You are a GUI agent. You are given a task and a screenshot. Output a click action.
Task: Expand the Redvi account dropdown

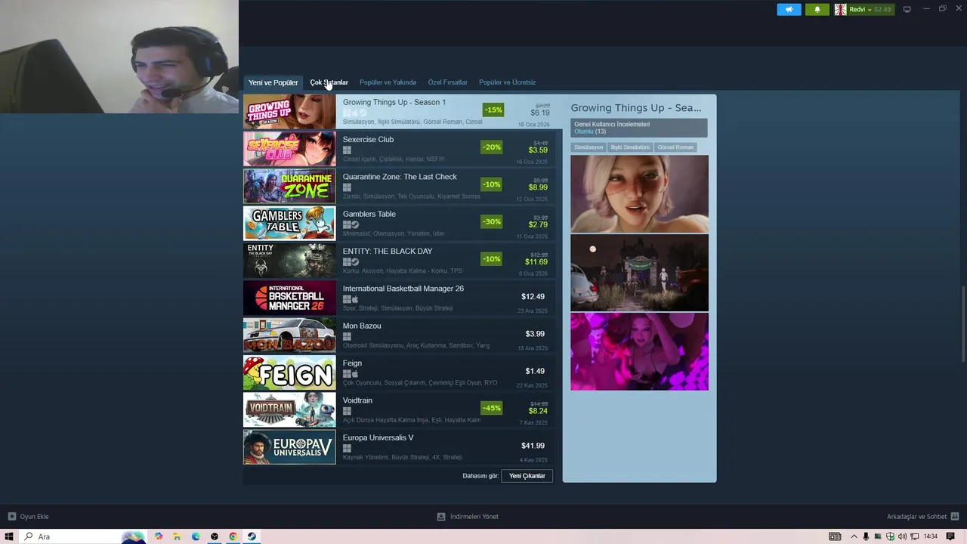pos(870,10)
